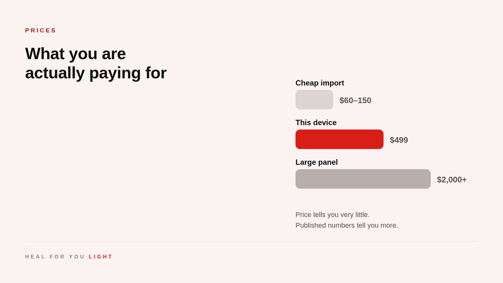
Task: Click the $2,000+ price value
Action: 452,180
